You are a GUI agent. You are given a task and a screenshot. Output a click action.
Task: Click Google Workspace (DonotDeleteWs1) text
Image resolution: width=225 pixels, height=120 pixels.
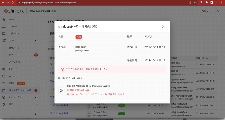pyautogui.click(x=88, y=86)
